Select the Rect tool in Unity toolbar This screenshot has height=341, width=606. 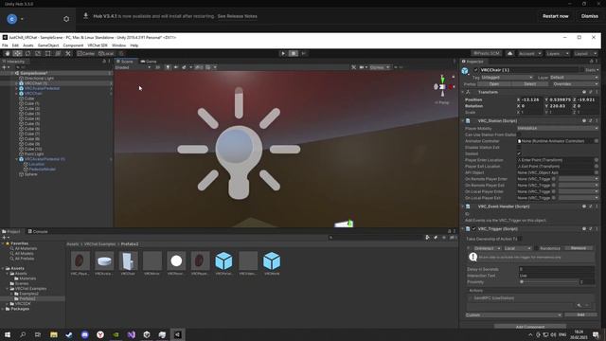(47, 53)
